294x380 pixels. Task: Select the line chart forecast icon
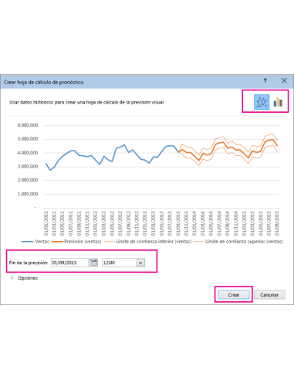tap(262, 102)
